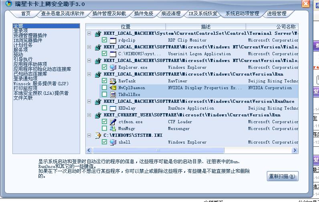The height and width of the screenshot is (202, 319).
Task: Enable the TkBellExe startup item
Action: pyautogui.click(x=104, y=94)
